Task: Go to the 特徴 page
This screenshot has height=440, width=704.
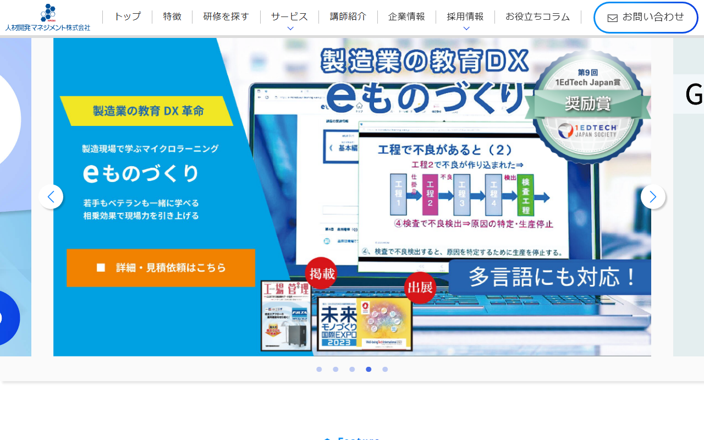Action: pos(172,16)
